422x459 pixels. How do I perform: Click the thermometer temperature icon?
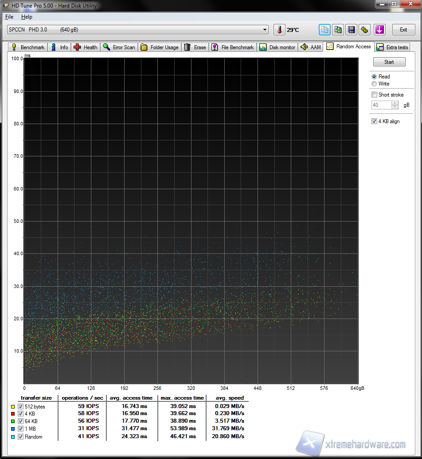pos(279,30)
